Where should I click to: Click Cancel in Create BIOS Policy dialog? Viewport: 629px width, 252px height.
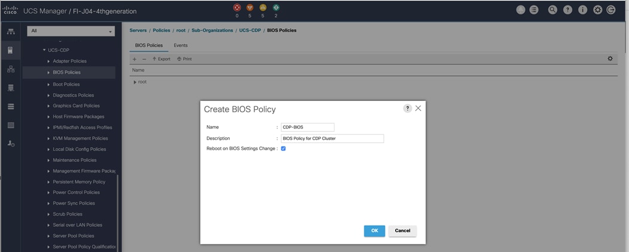402,231
